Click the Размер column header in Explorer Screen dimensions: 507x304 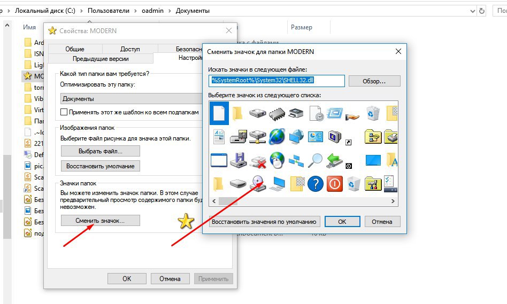pos(301,27)
